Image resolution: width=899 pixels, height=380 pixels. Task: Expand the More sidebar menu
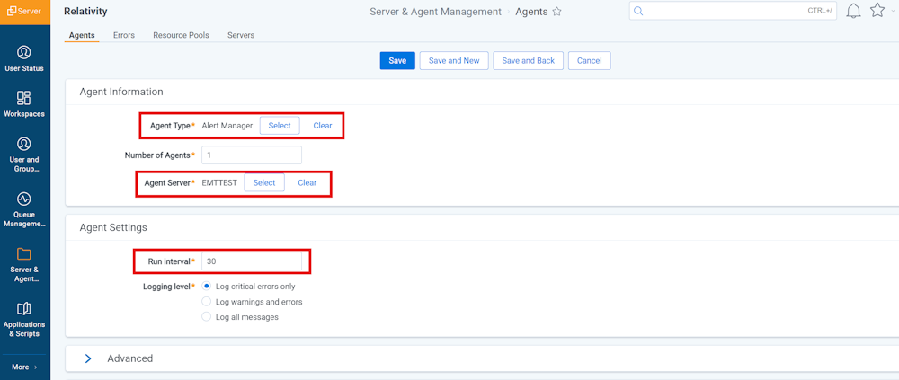pos(24,367)
